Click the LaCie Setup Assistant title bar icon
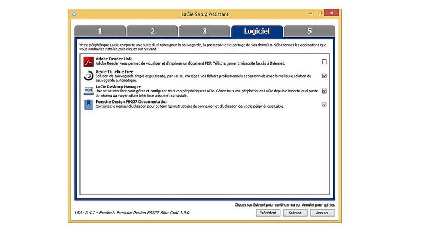The height and width of the screenshot is (237, 421). click(74, 14)
